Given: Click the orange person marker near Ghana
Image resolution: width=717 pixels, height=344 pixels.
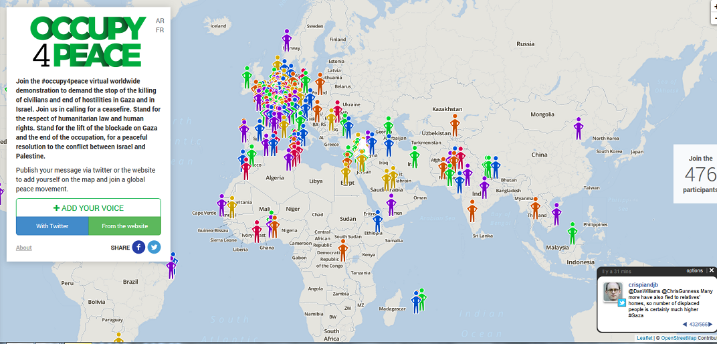Looking at the screenshot, I should 274,227.
